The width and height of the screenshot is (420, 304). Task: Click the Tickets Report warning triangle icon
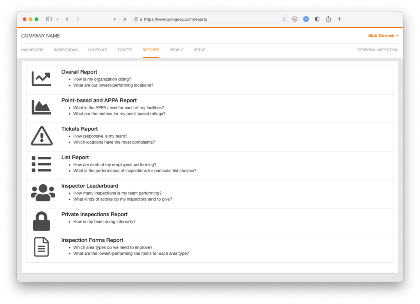coord(41,136)
